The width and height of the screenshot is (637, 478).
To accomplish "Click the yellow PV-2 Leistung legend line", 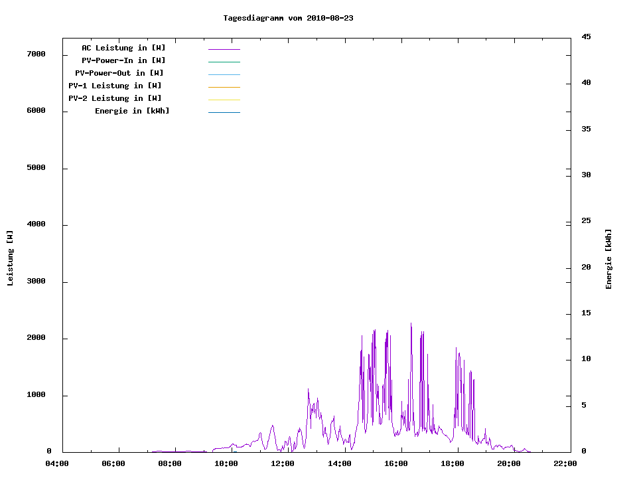I will click(x=224, y=100).
